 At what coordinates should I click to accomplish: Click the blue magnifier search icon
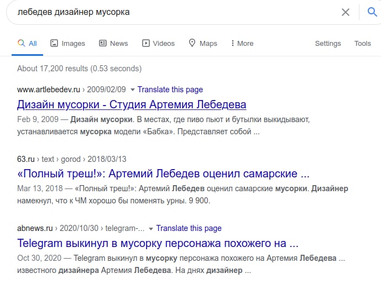372,12
